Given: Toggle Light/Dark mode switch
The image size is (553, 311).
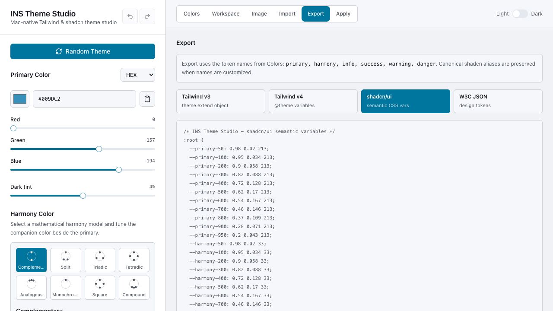Looking at the screenshot, I should tap(520, 14).
